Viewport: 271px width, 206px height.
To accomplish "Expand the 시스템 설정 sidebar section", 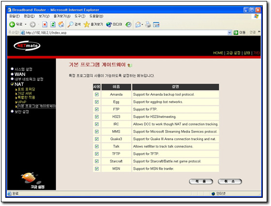I will pyautogui.click(x=22, y=69).
